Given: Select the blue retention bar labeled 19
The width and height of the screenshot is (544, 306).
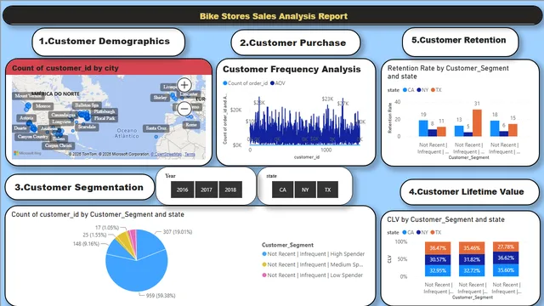Looking at the screenshot, I should click(x=423, y=128).
